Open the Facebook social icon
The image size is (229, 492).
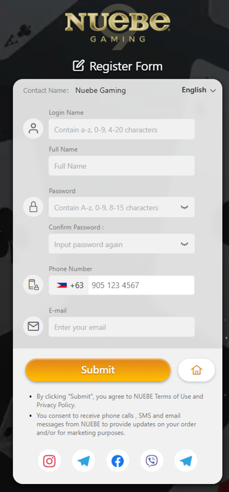coord(118,461)
